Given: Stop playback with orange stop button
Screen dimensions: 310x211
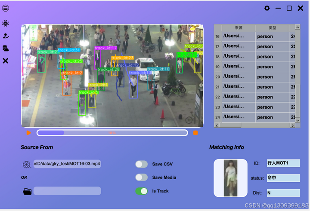Looking at the screenshot, I should [x=195, y=133].
